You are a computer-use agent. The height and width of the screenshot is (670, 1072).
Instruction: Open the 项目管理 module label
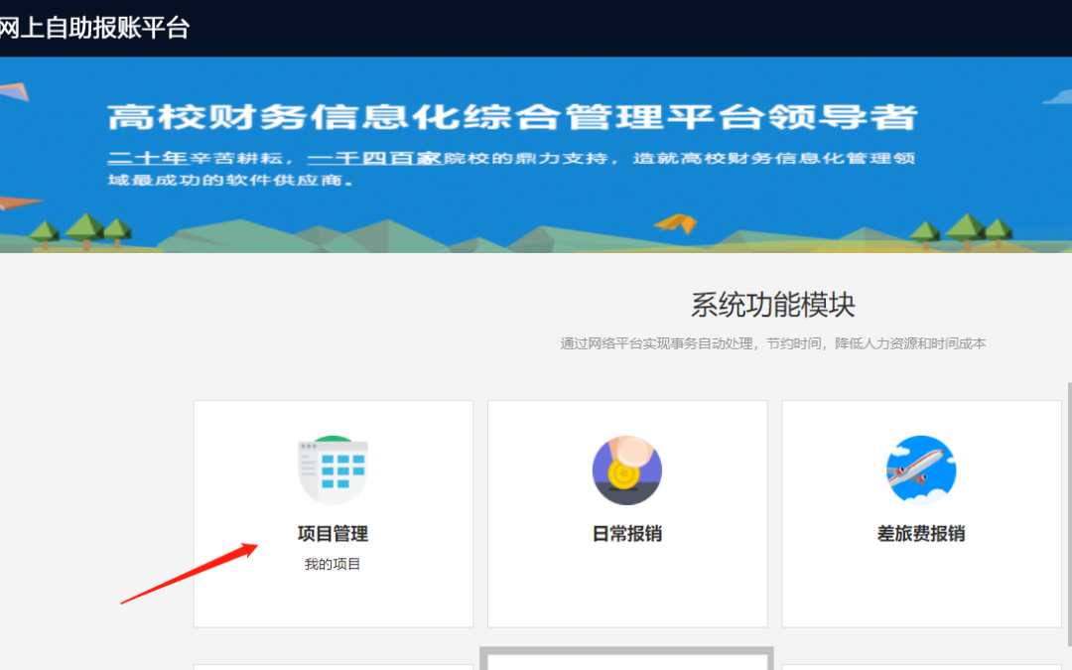(x=333, y=534)
